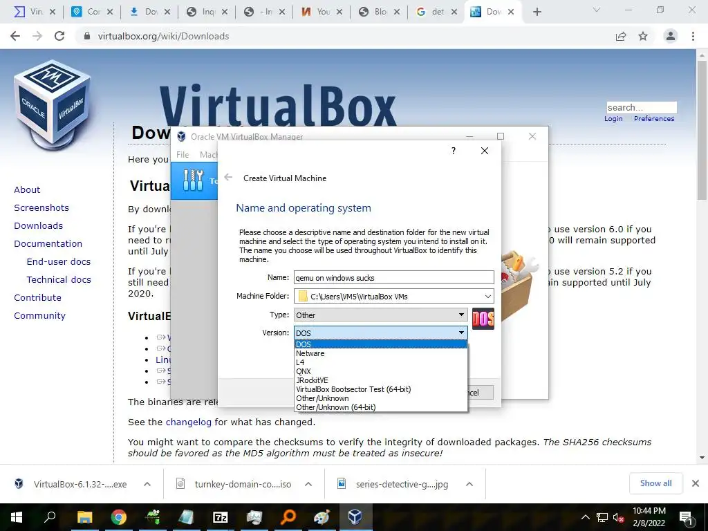Select VirtualBox Bootsector Test (64-bit)
Screen dimensions: 708x531
[381, 389]
